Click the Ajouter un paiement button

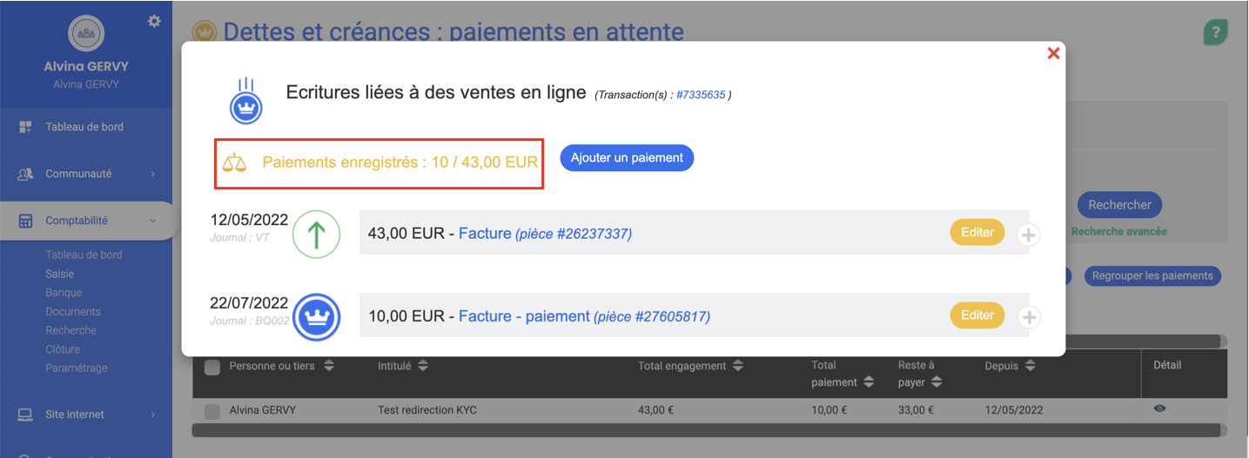pyautogui.click(x=627, y=158)
